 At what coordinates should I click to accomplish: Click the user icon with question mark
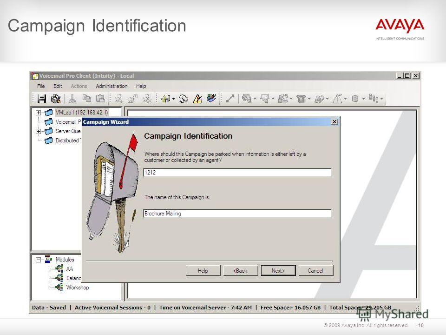[x=133, y=99]
